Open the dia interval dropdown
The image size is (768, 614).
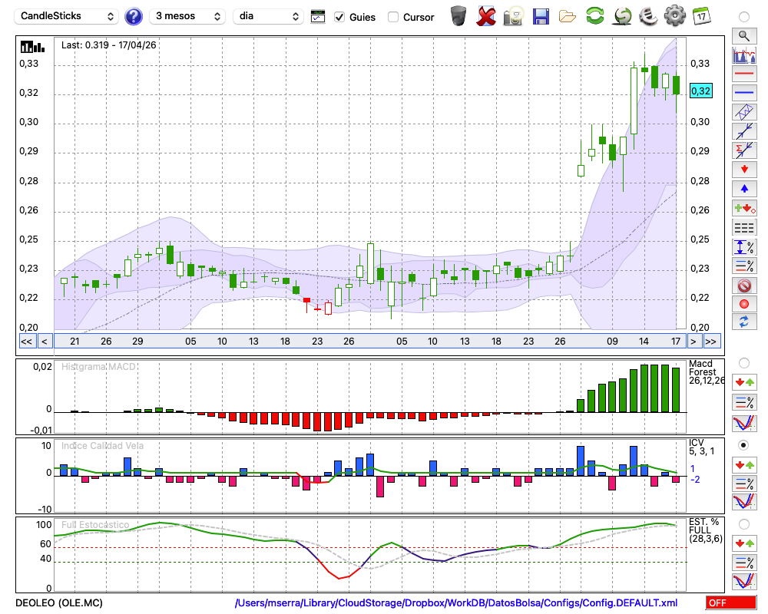[x=268, y=16]
